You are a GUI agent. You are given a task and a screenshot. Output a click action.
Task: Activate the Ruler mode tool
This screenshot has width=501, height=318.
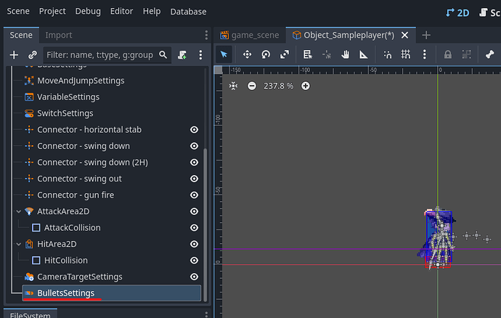coord(364,54)
